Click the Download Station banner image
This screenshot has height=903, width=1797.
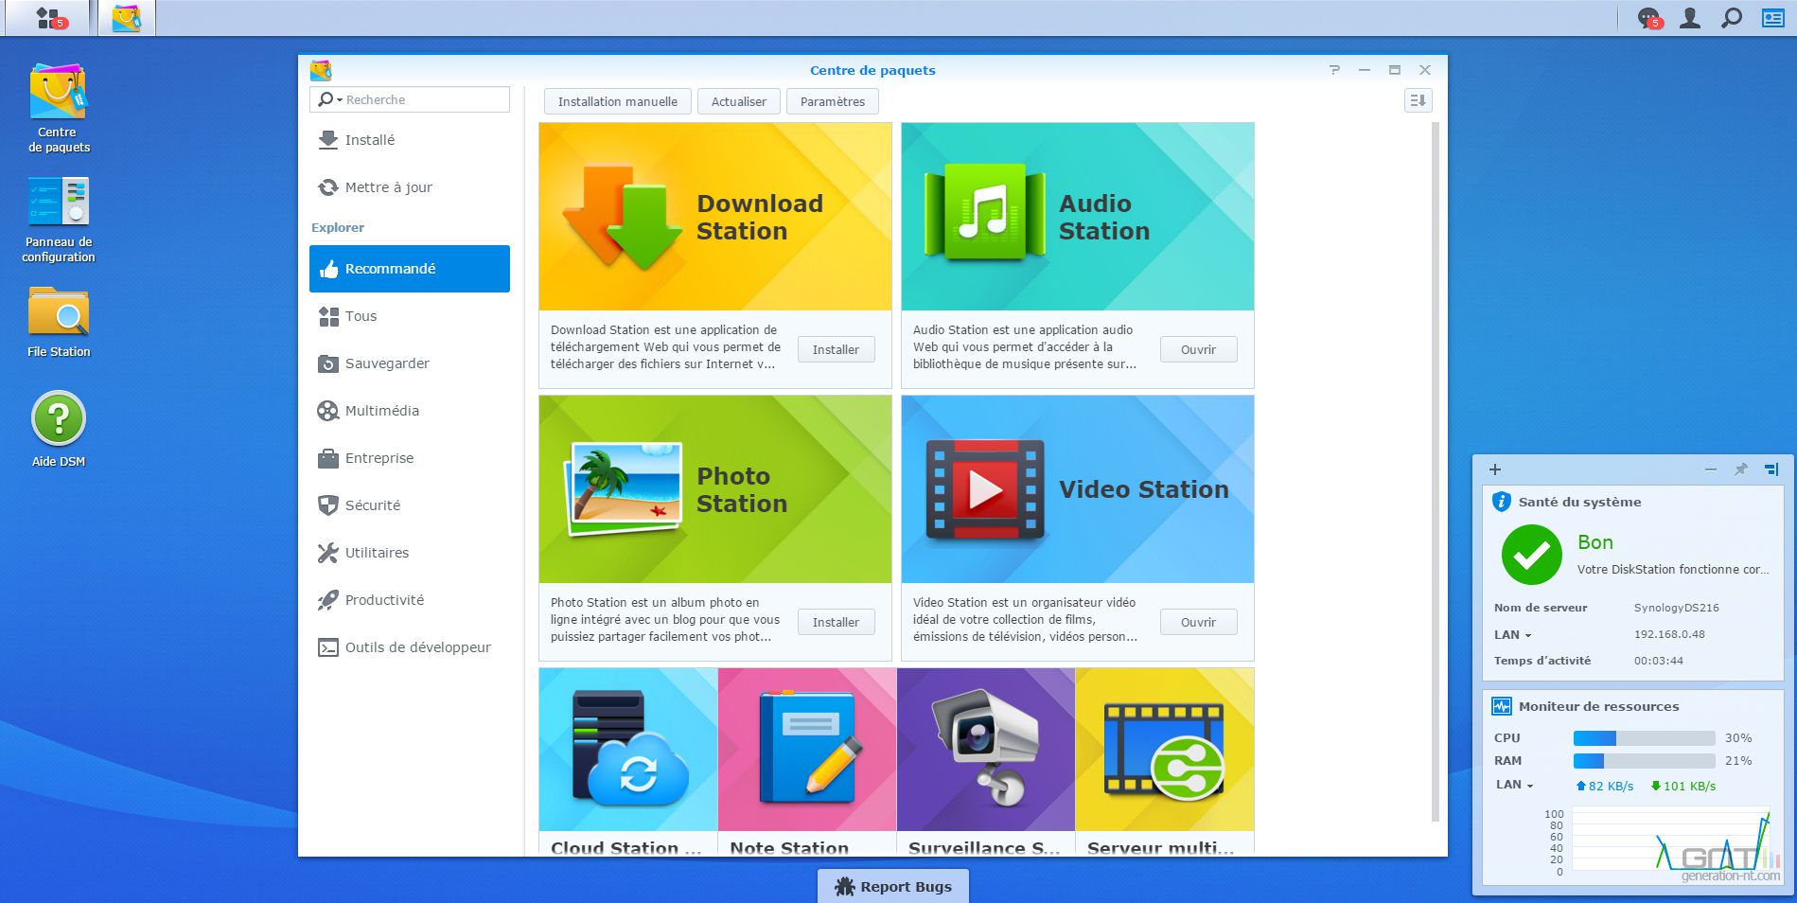click(x=715, y=217)
